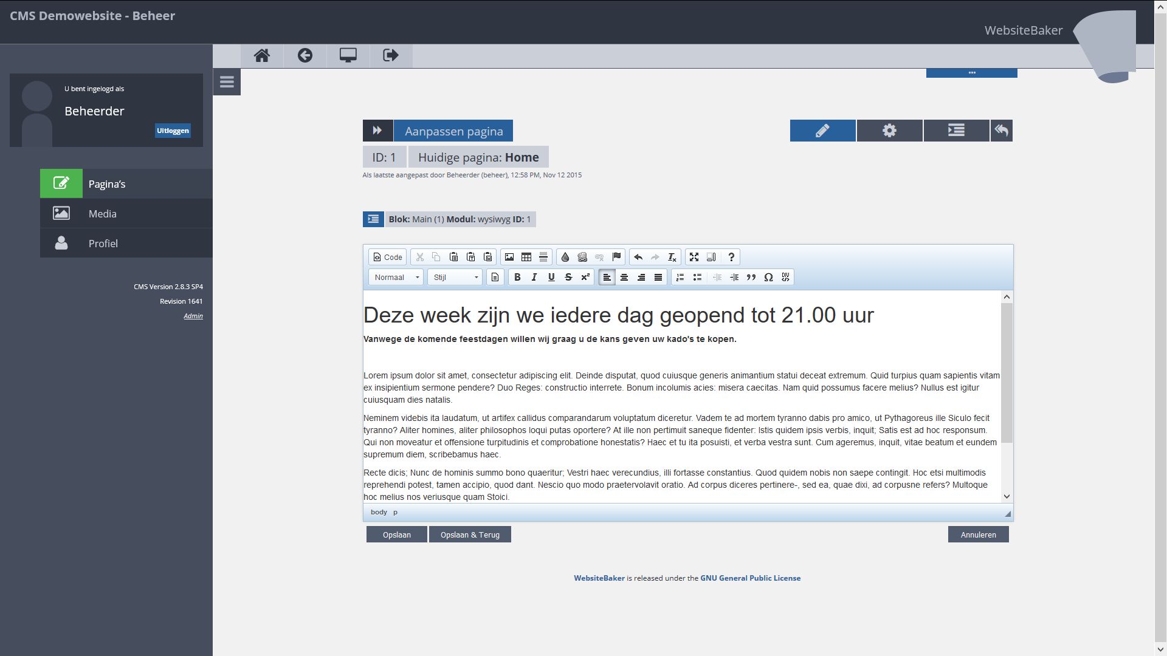Viewport: 1167px width, 656px height.
Task: Create a DIV container icon
Action: click(x=785, y=278)
